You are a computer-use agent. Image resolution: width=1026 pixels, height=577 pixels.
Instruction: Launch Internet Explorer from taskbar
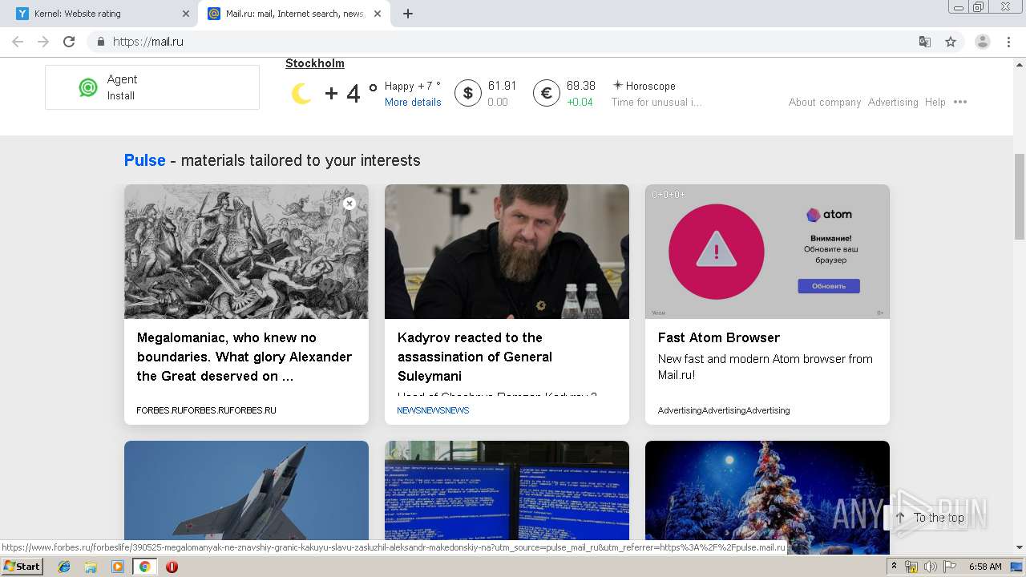coord(64,567)
